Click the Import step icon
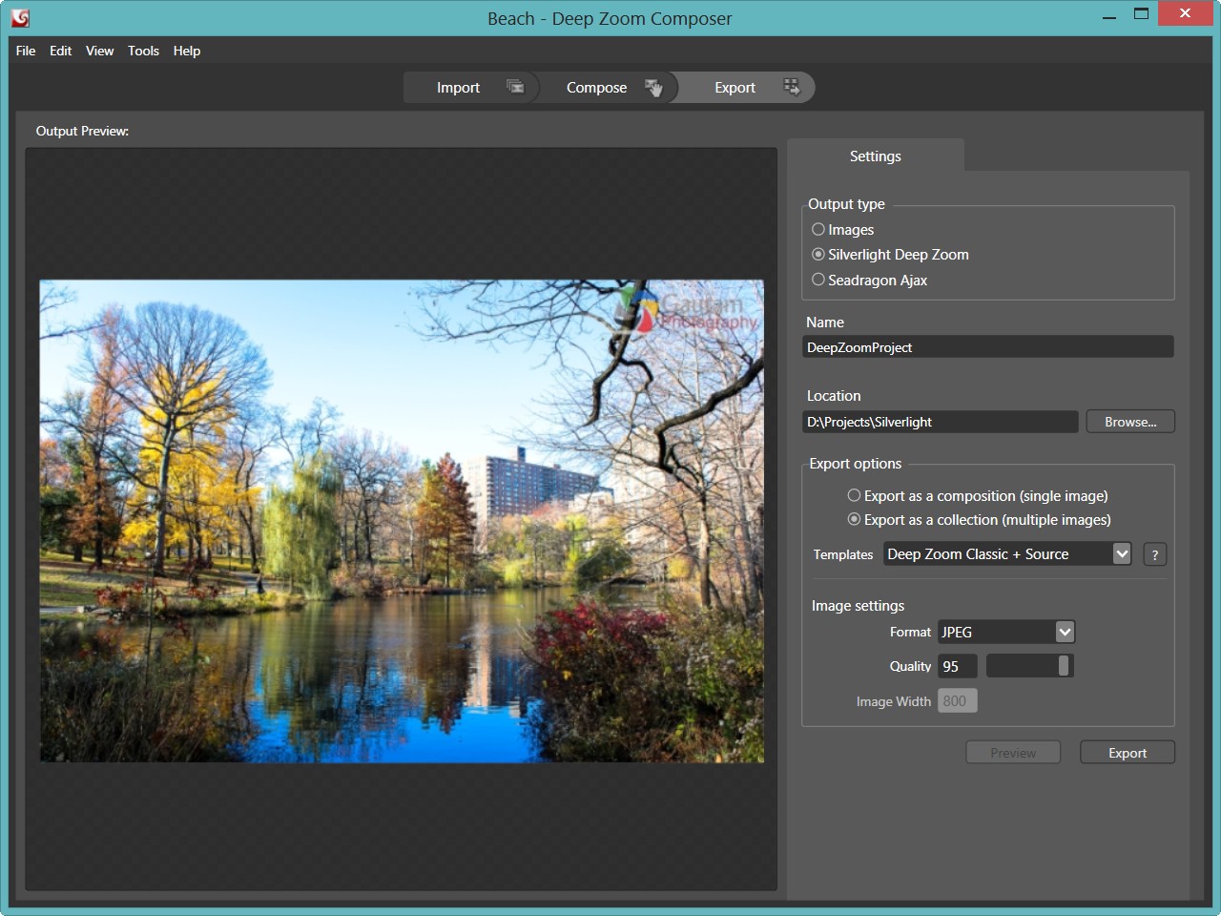This screenshot has width=1221, height=916. coord(515,87)
